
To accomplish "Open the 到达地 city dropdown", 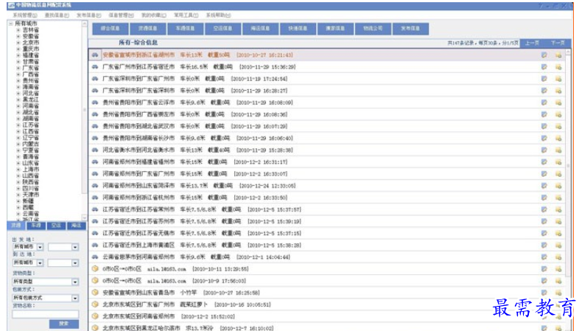I will [75, 262].
